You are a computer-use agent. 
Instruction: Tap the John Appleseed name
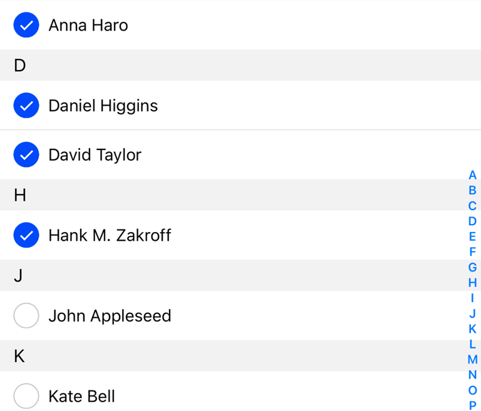pyautogui.click(x=110, y=316)
